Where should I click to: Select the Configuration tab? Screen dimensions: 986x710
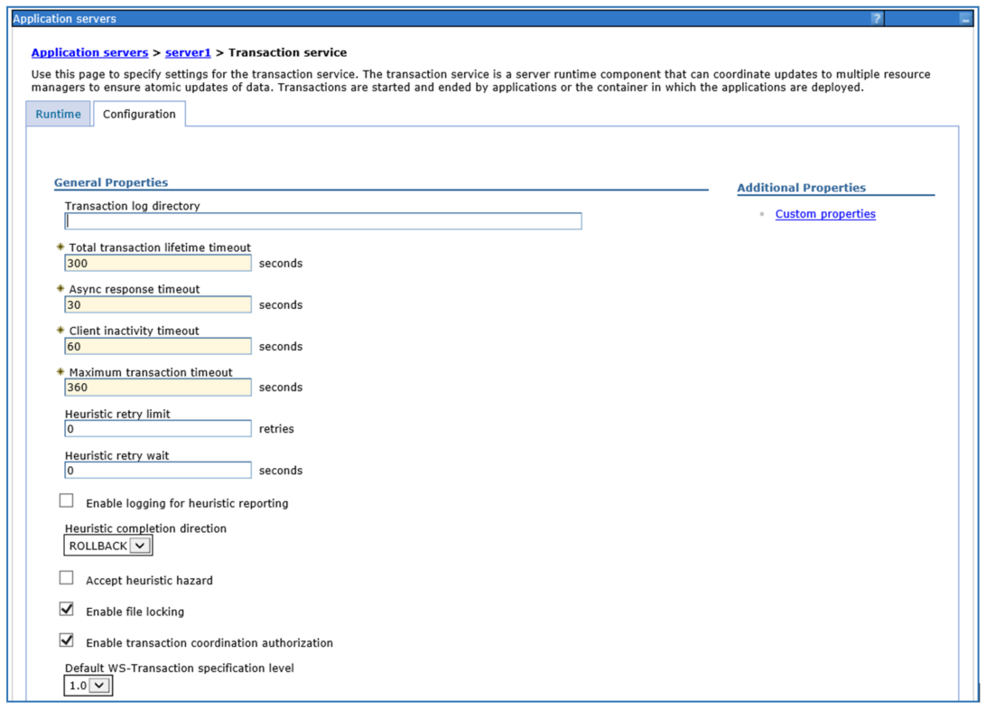[139, 115]
